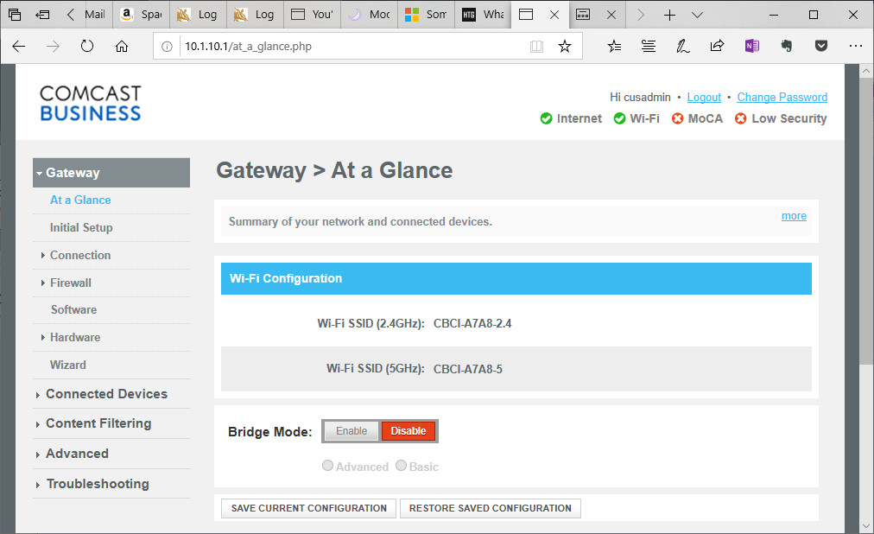Select the Advanced bridge mode radio button
This screenshot has width=874, height=534.
coord(328,466)
